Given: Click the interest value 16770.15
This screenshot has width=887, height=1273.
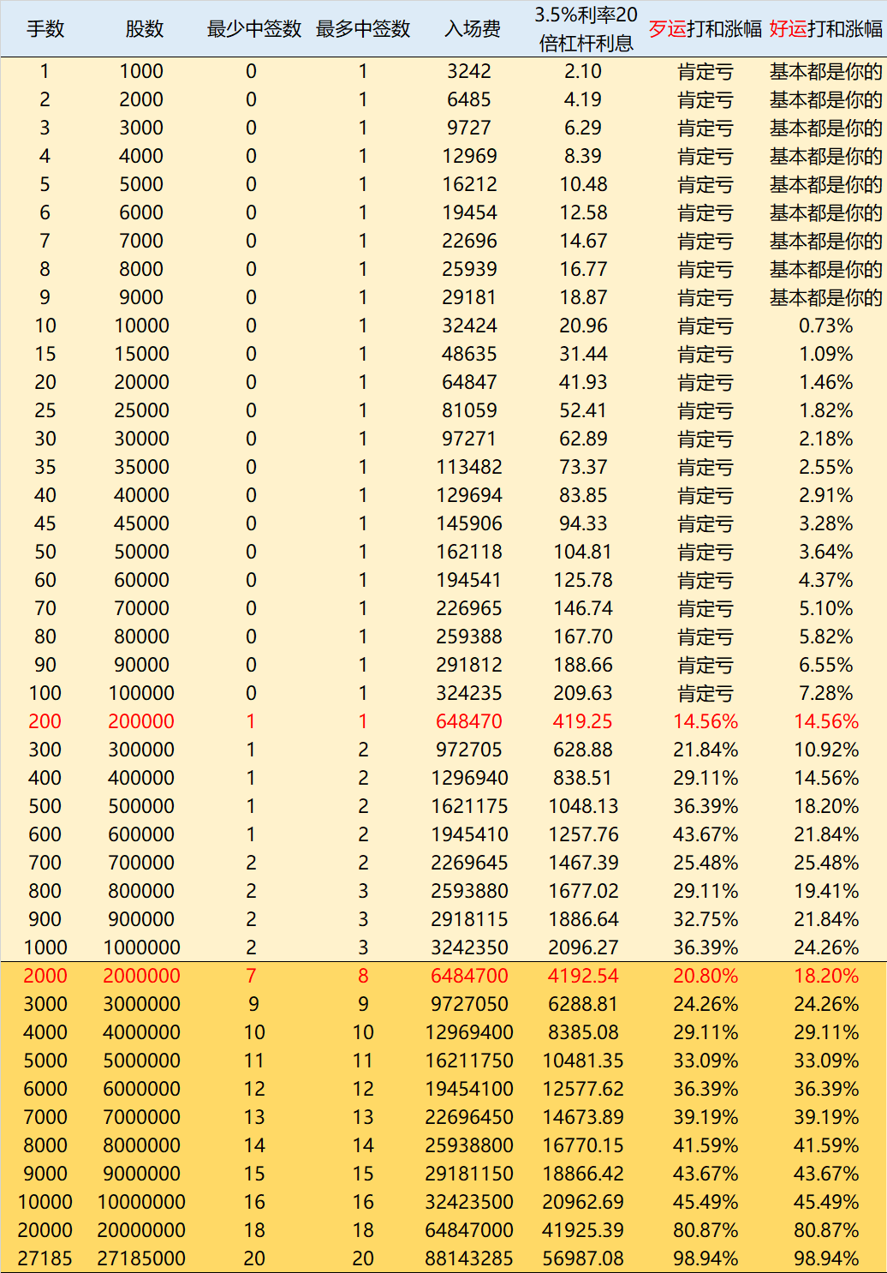Looking at the screenshot, I should tap(583, 1145).
